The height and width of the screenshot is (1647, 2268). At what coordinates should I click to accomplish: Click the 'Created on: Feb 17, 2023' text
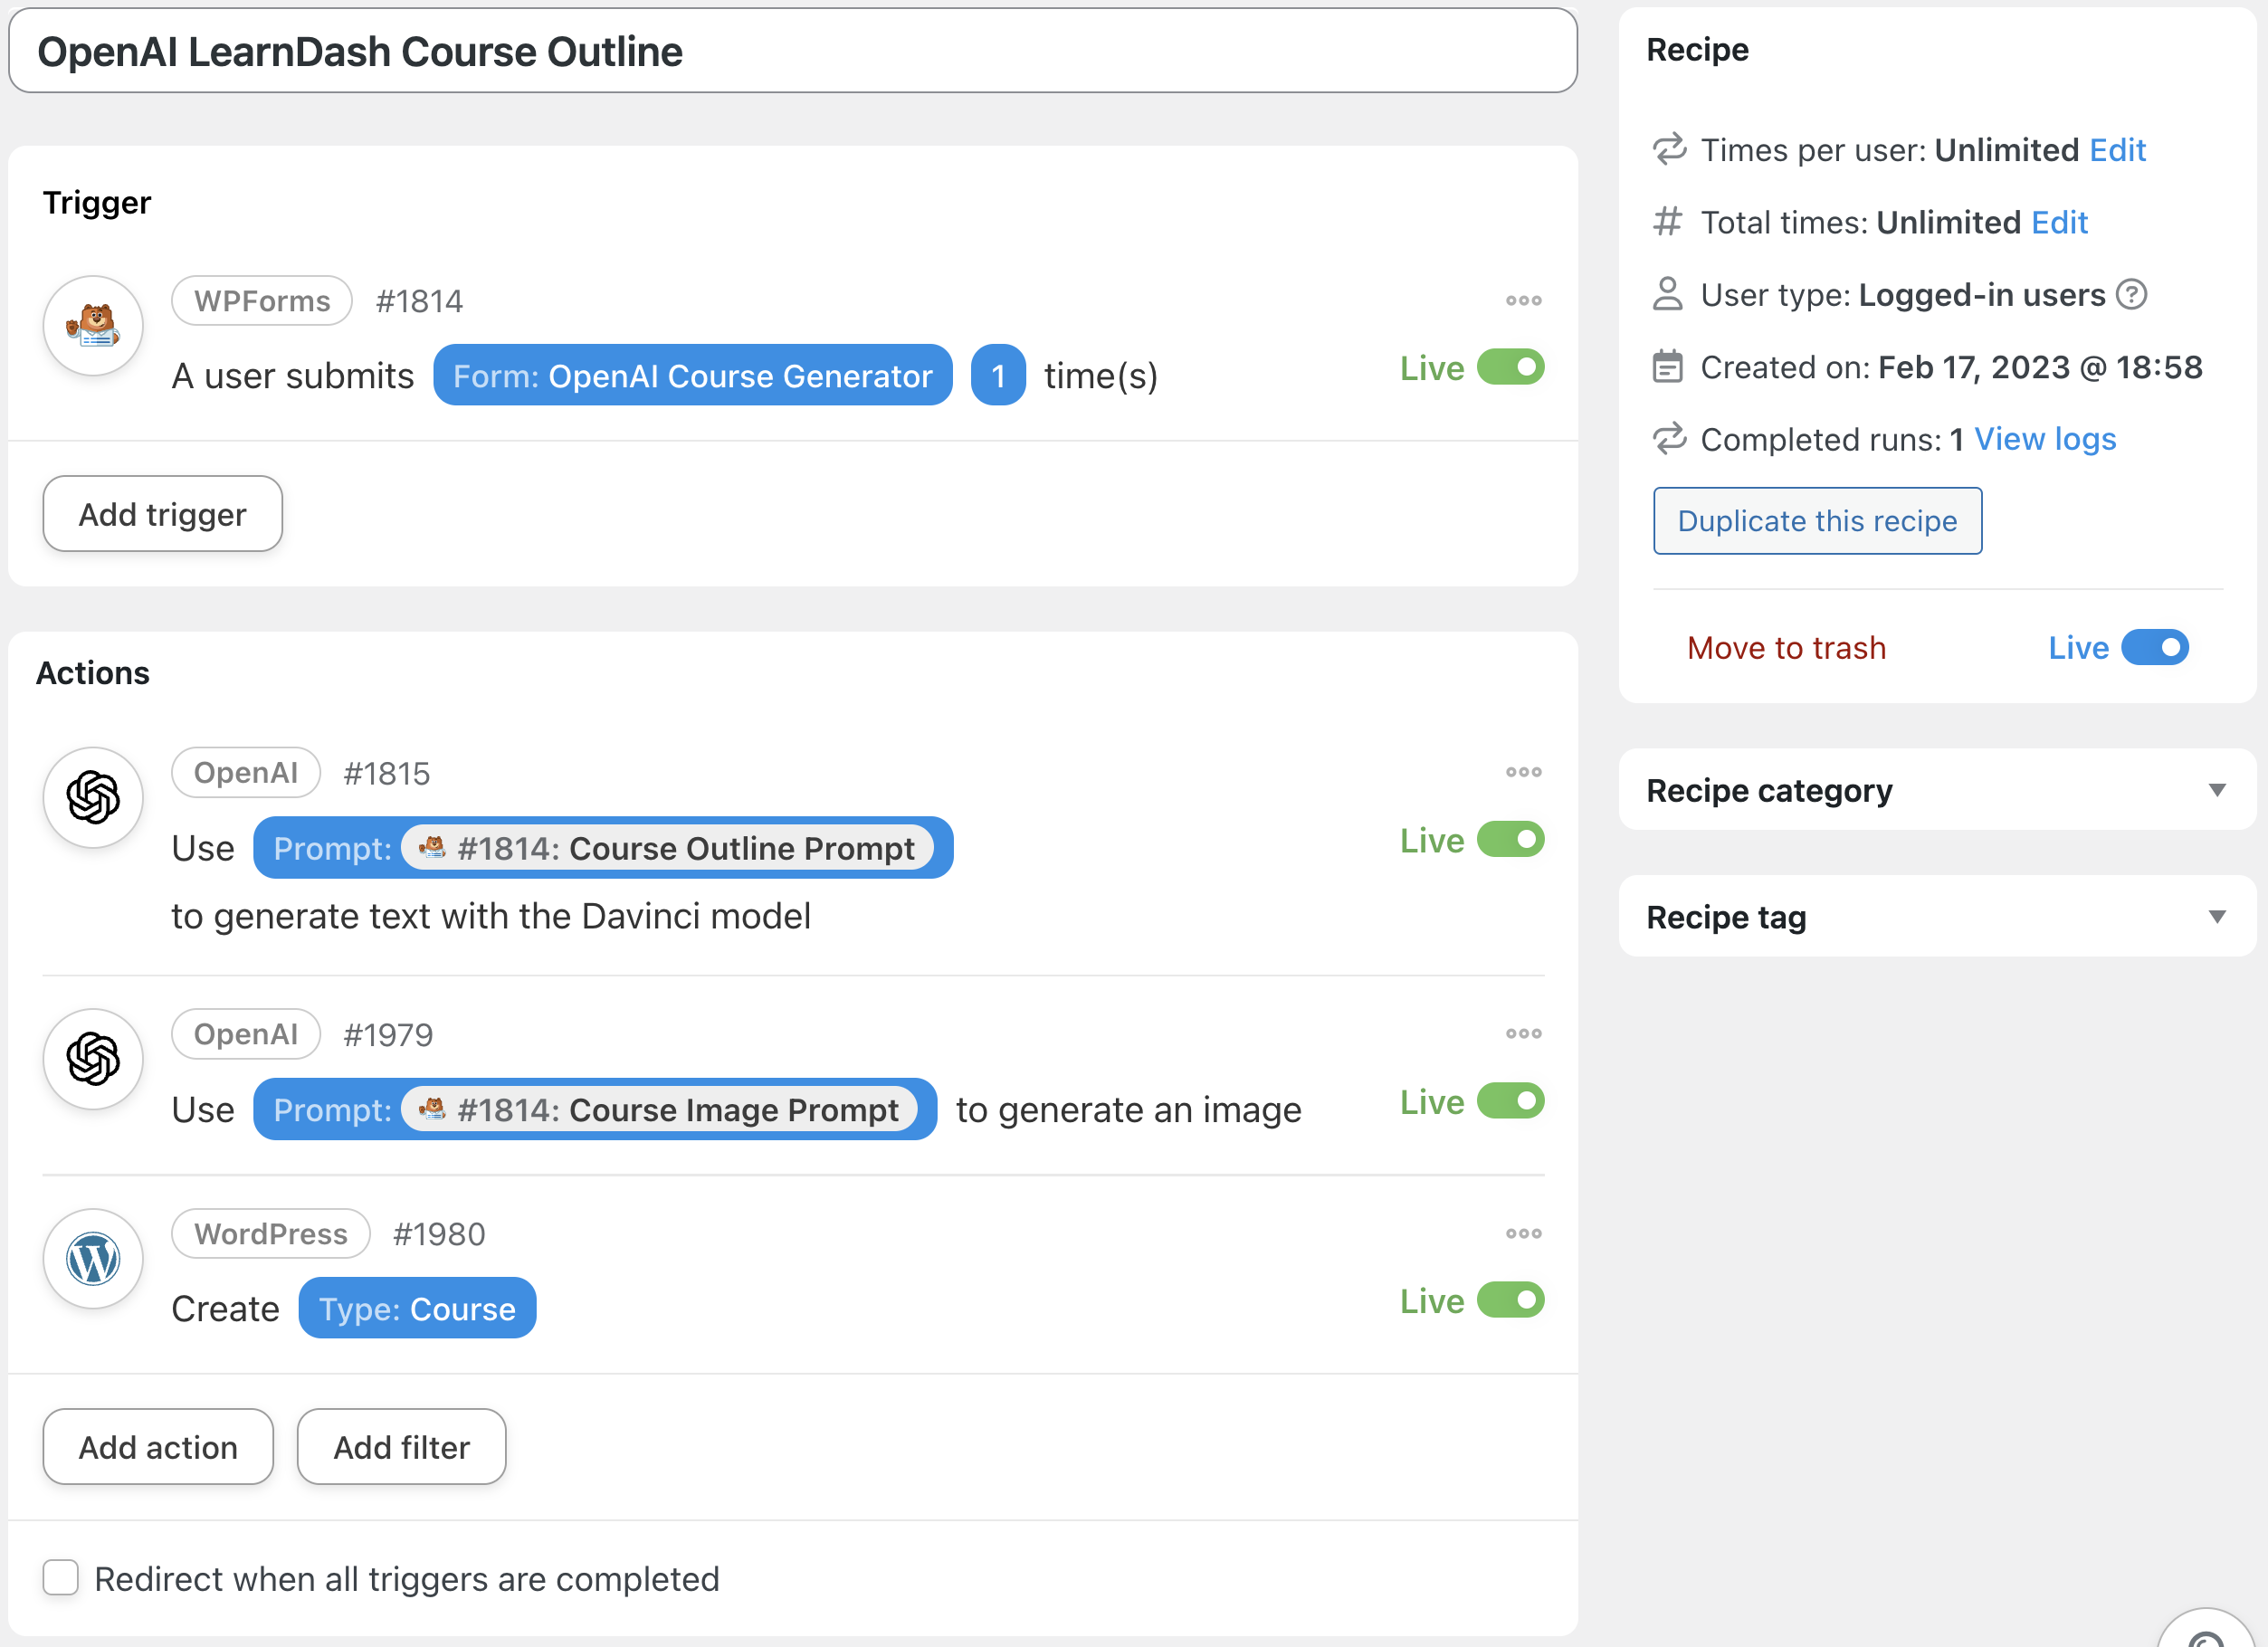tap(1951, 367)
